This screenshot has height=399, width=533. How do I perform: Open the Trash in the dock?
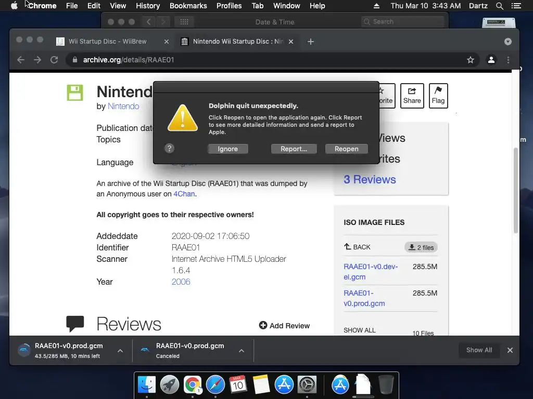coord(386,385)
